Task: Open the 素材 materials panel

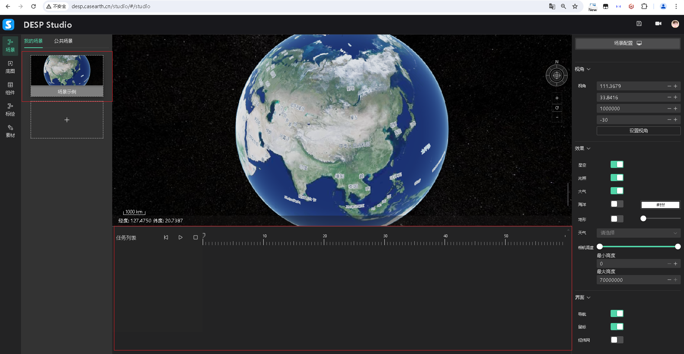Action: point(10,131)
